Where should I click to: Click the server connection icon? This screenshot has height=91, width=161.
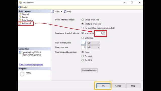20,52
